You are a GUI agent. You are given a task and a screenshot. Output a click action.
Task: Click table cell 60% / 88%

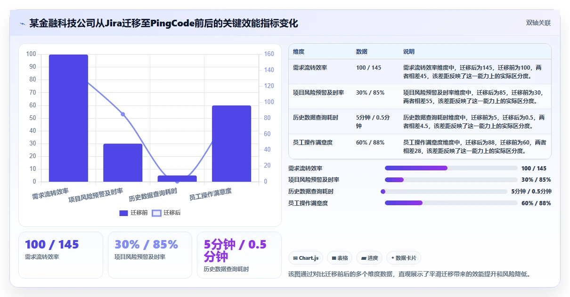tap(370, 143)
